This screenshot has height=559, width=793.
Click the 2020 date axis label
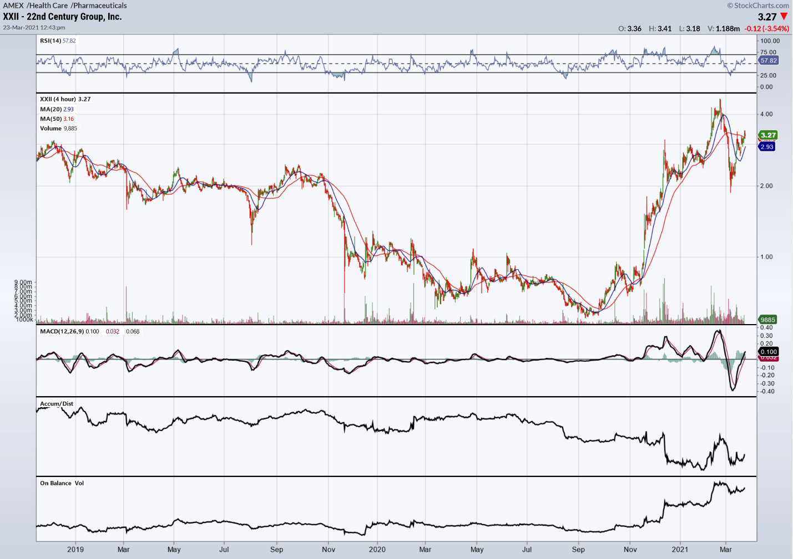click(377, 550)
